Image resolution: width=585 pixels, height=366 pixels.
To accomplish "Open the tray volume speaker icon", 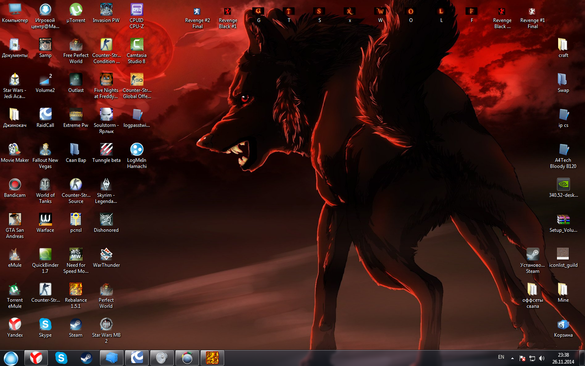I will click(542, 358).
